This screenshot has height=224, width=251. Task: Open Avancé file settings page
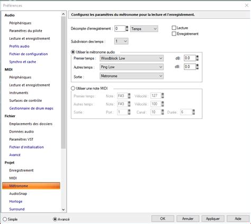pos(15,155)
